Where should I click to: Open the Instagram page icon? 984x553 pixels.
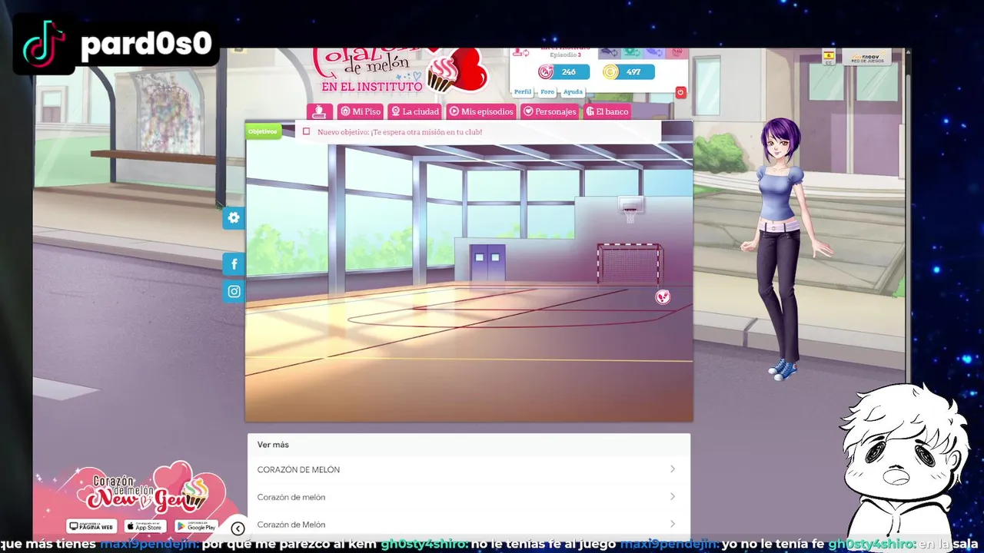tap(234, 291)
